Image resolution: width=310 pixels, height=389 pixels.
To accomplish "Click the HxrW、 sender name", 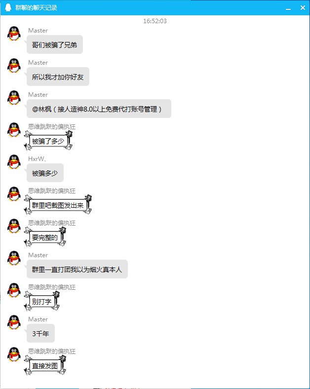I will tap(37, 159).
